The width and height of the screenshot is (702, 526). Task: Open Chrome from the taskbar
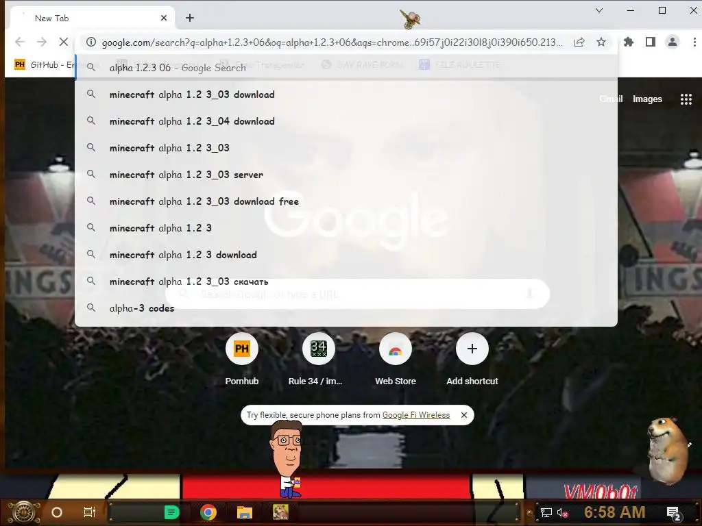(x=208, y=512)
